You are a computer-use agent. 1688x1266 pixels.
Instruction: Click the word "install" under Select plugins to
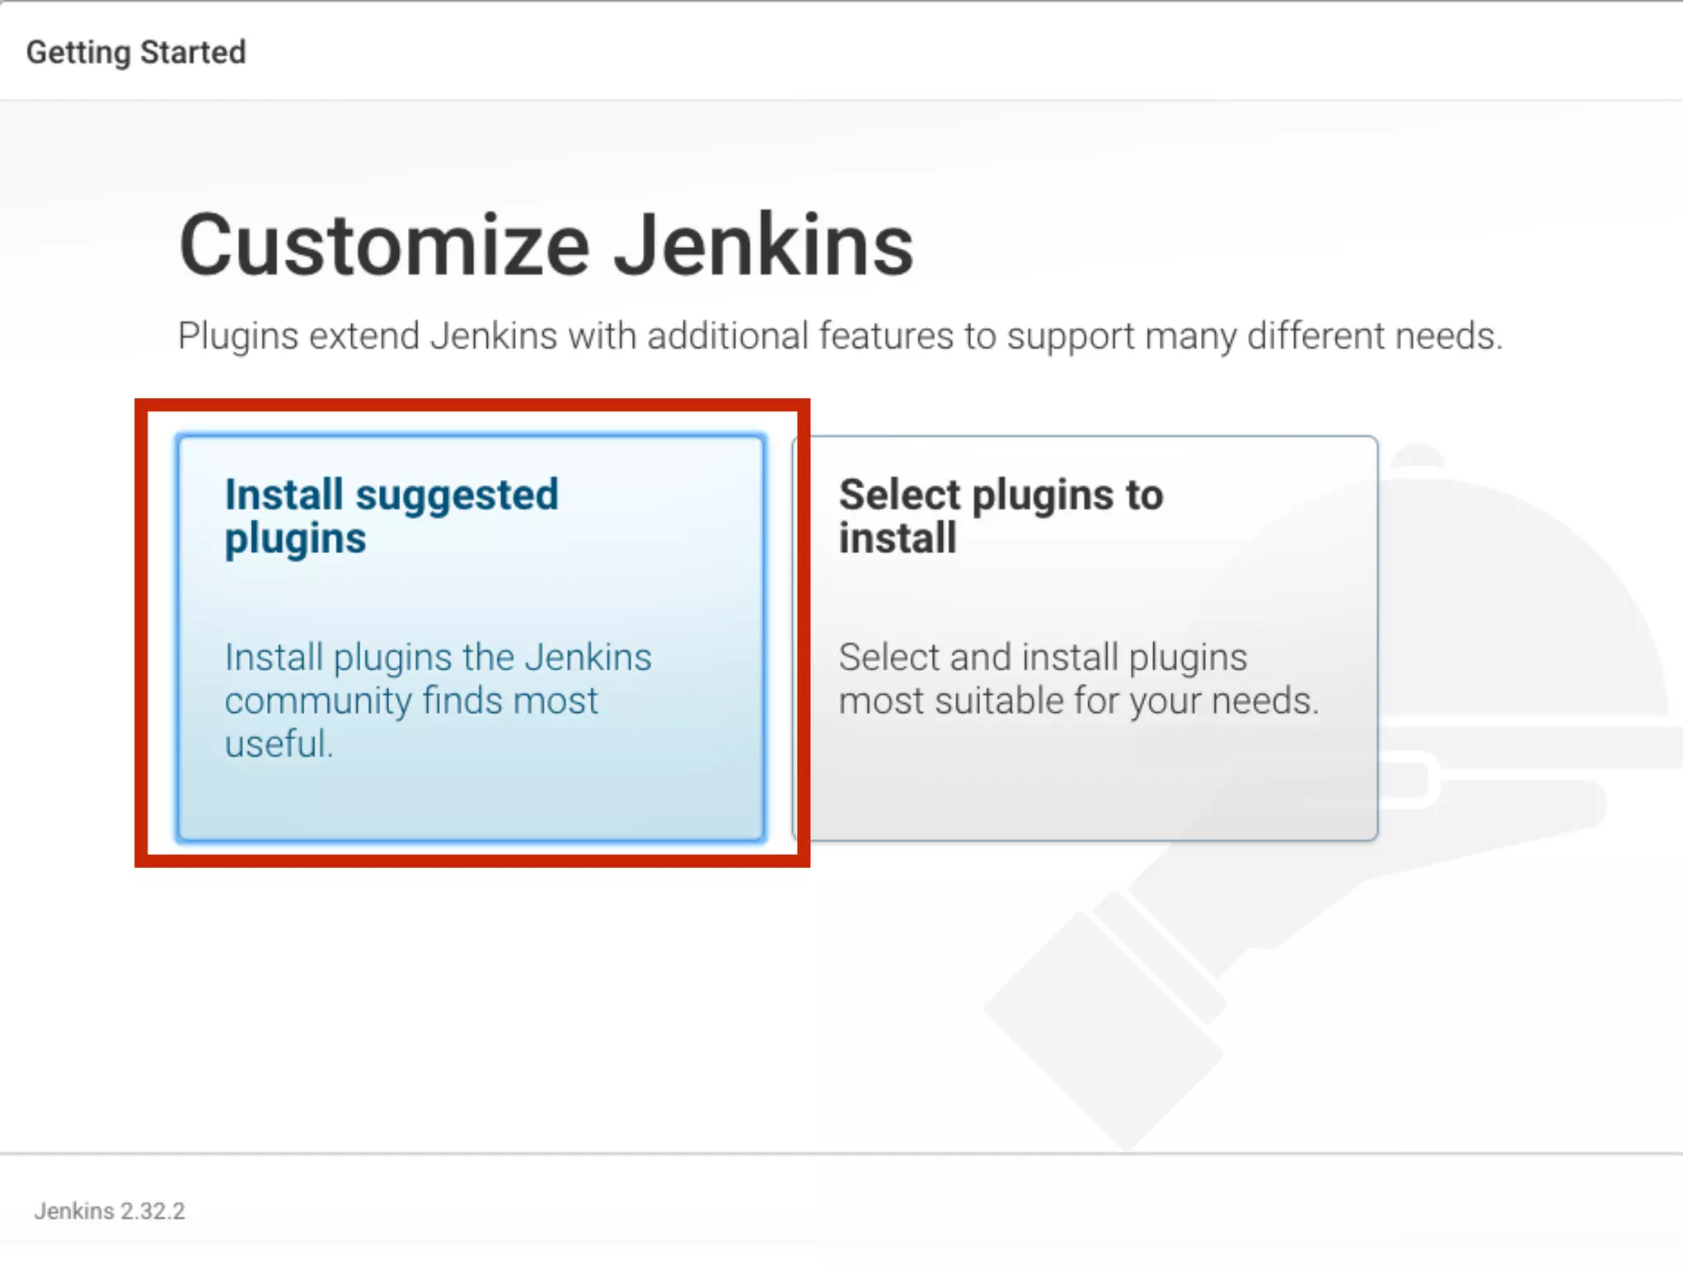coord(898,539)
